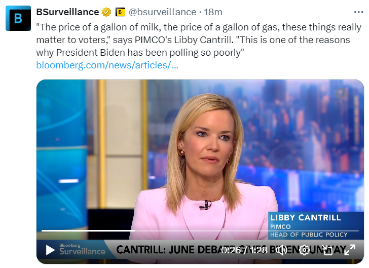The height and width of the screenshot is (268, 369).
Task: Open the video settings gear
Action: tap(304, 250)
